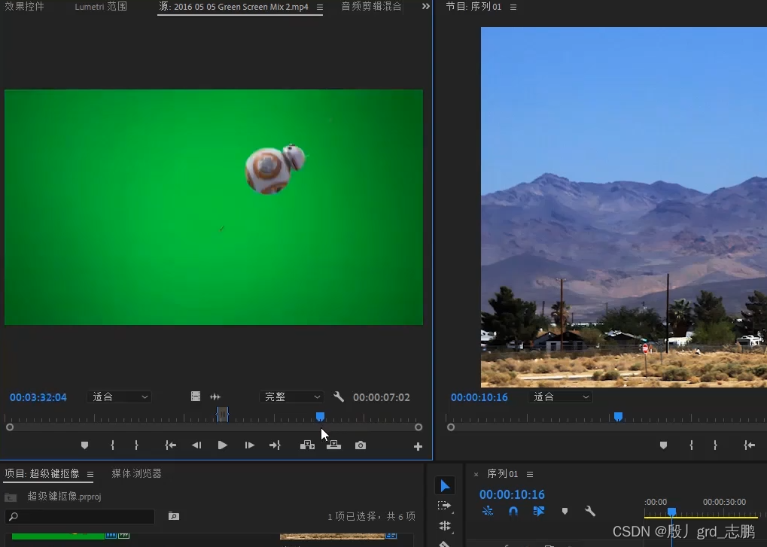Image resolution: width=767 pixels, height=547 pixels.
Task: Go to Out point in Source monitor
Action: click(275, 445)
